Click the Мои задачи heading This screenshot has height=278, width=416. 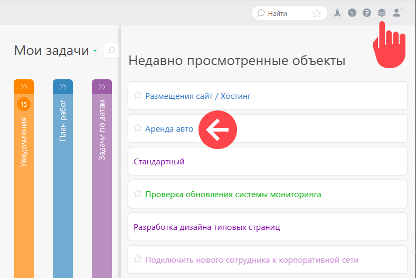(x=51, y=50)
